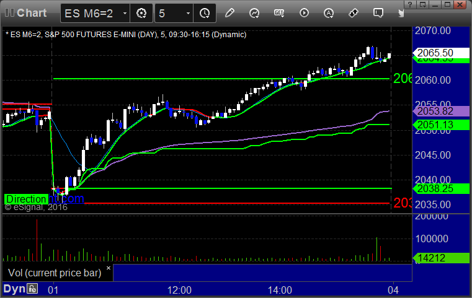The image size is (472, 298).
Task: Open the chat message bubble icon
Action: pyautogui.click(x=378, y=13)
